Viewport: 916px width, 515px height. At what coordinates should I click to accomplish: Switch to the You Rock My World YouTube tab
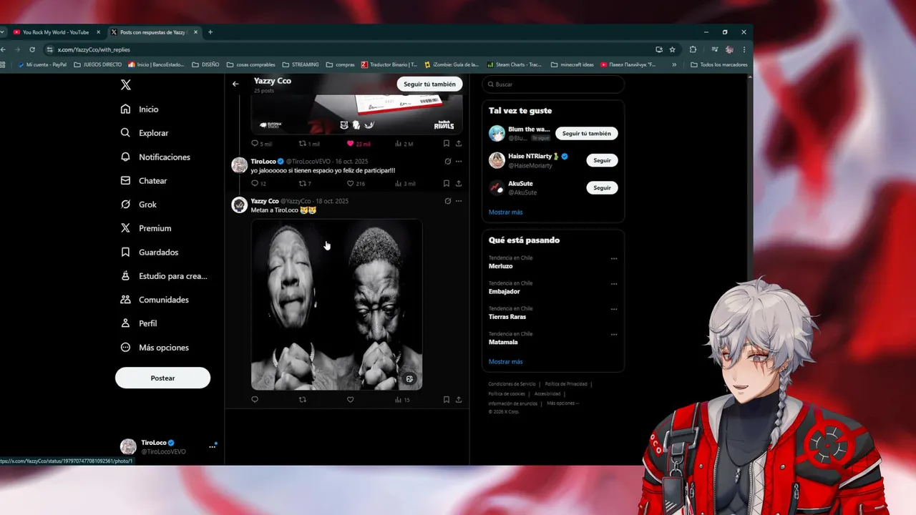coord(56,32)
